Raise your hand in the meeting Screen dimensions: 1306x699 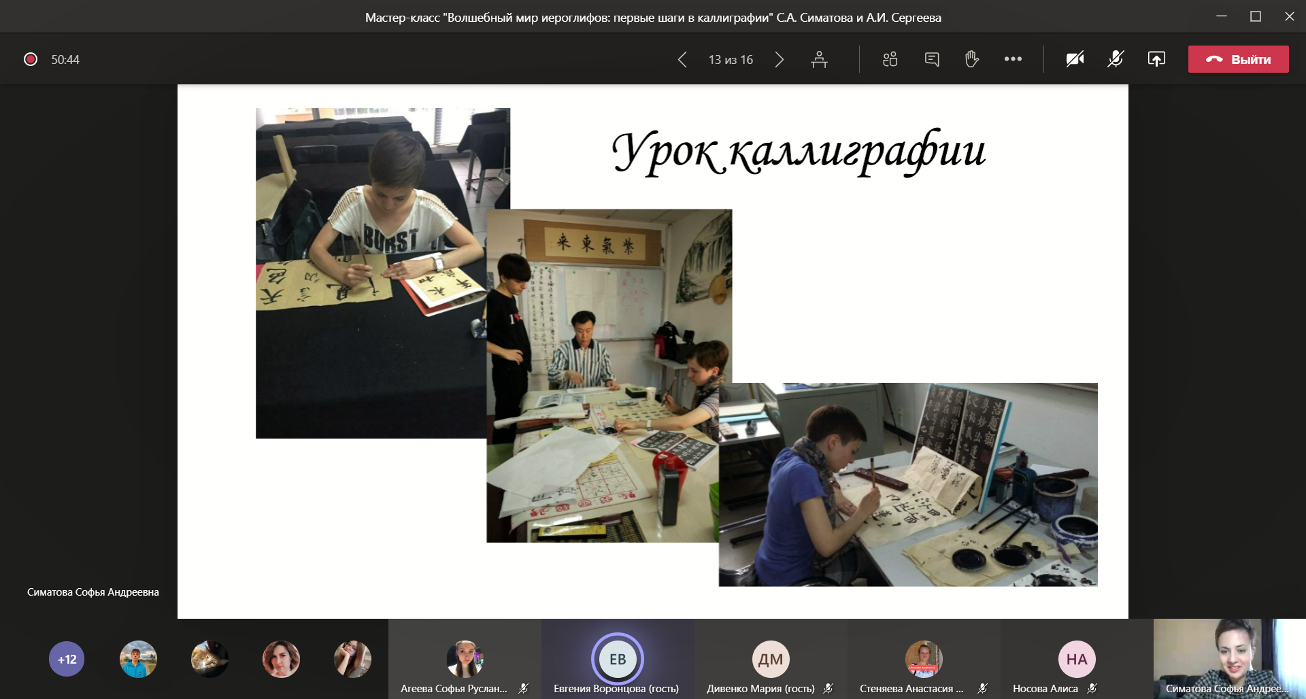click(971, 59)
